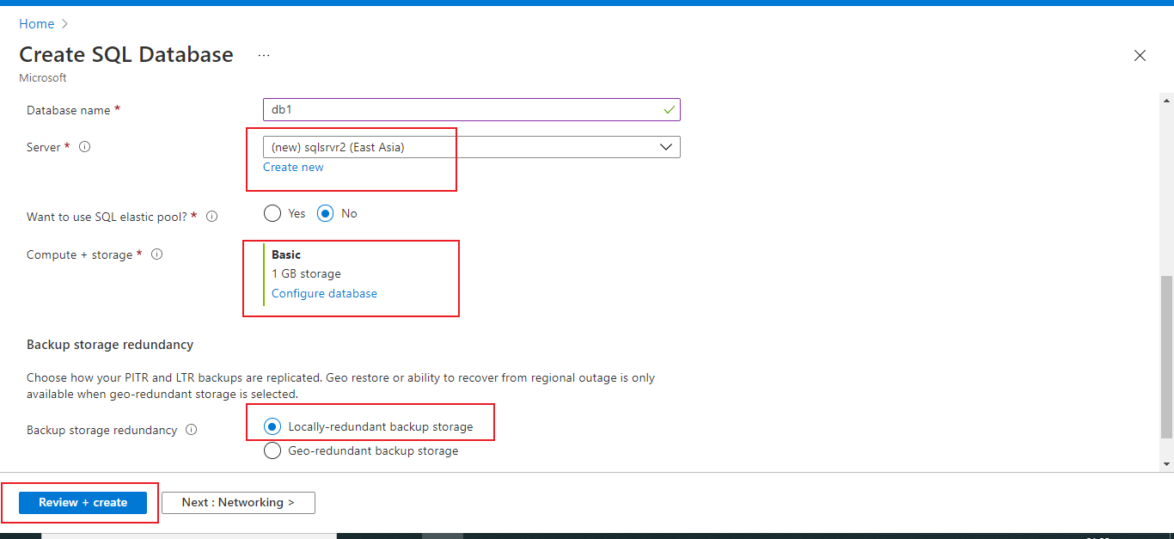
Task: Close the Create SQL Database pane
Action: [1140, 56]
